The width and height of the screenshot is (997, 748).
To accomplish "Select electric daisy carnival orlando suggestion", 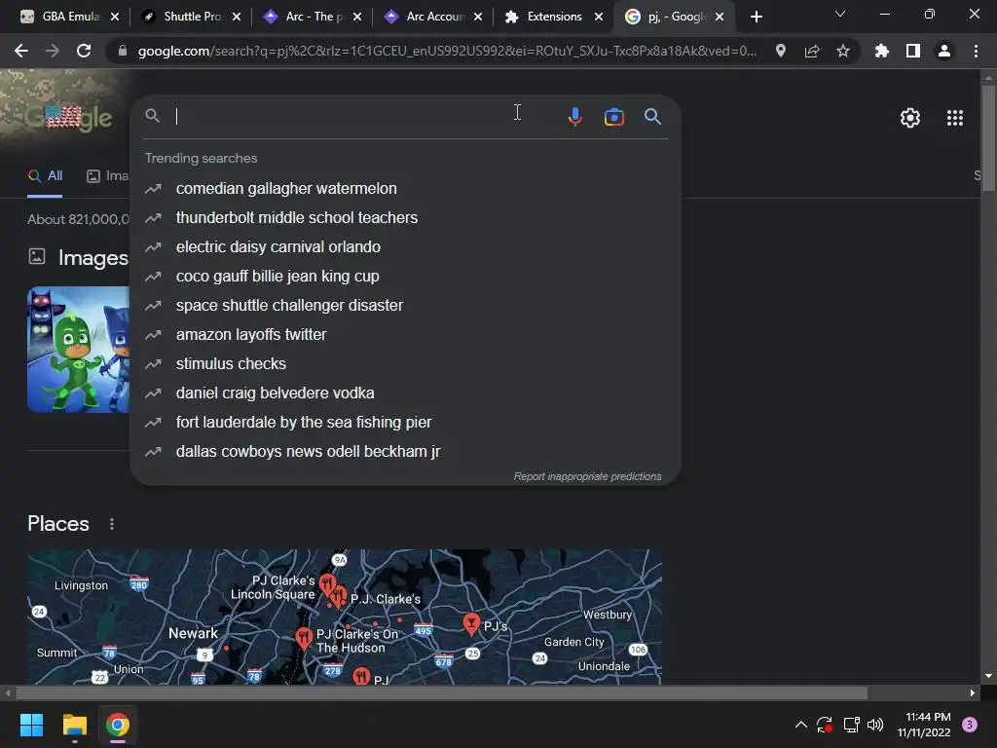I will pos(405,246).
